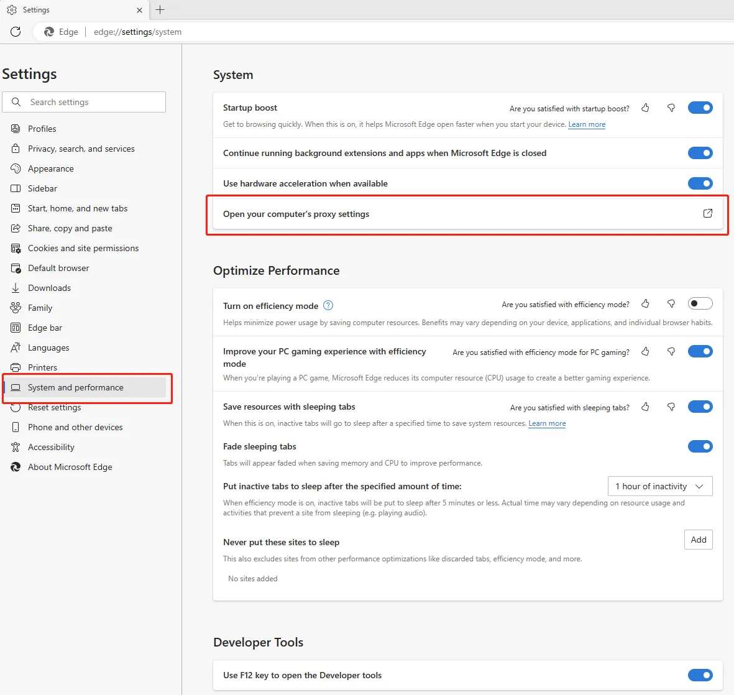Click the Downloads arrow icon
Screen dimensions: 734x695
(16, 288)
